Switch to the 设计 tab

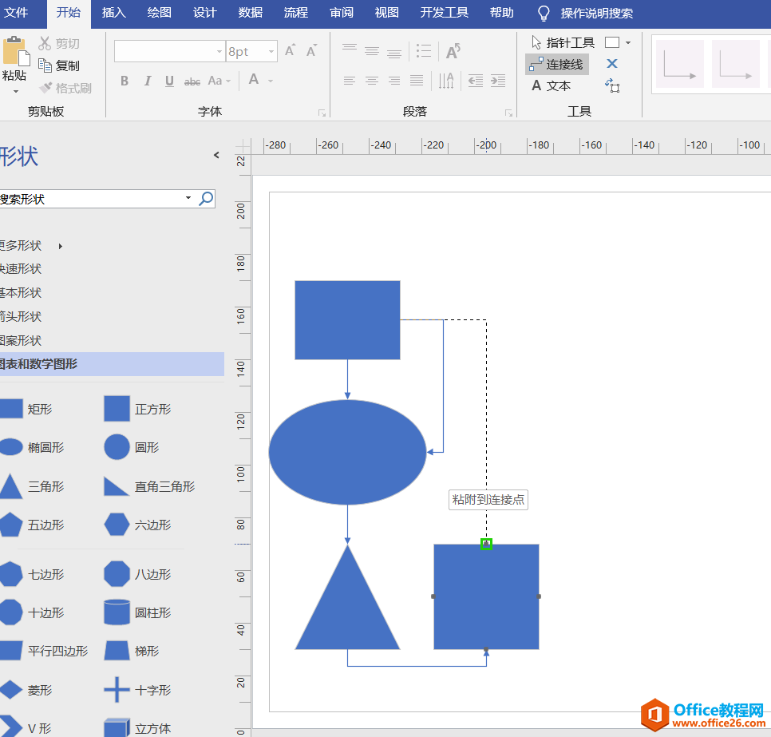pos(205,13)
